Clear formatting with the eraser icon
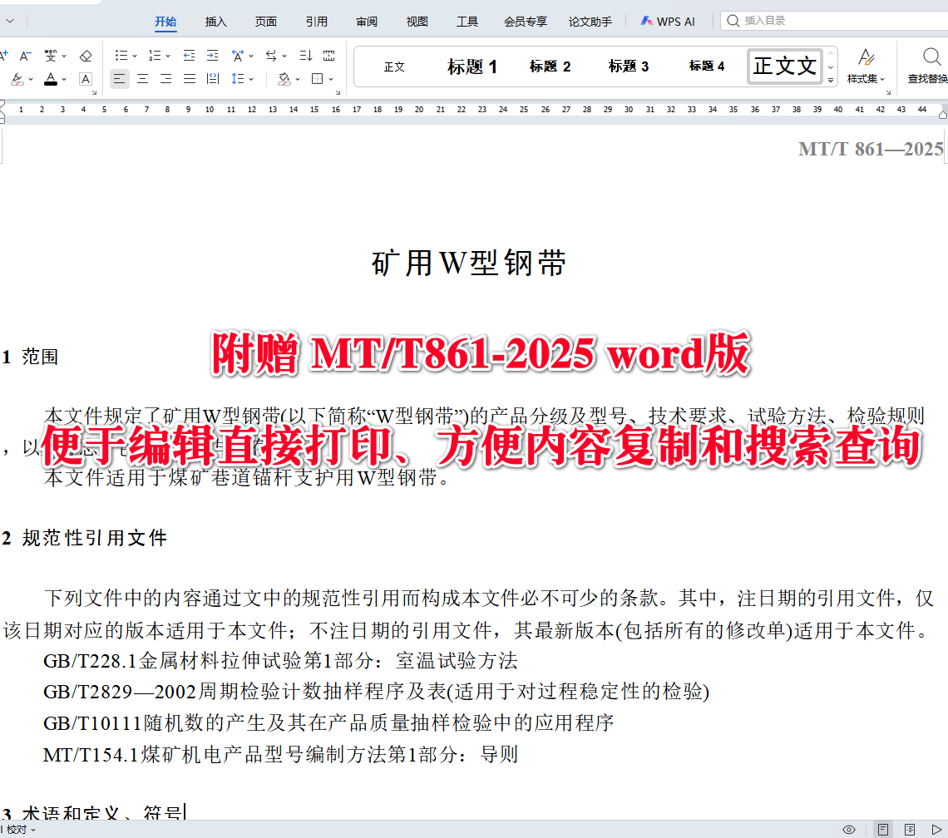948x838 pixels. [86, 57]
